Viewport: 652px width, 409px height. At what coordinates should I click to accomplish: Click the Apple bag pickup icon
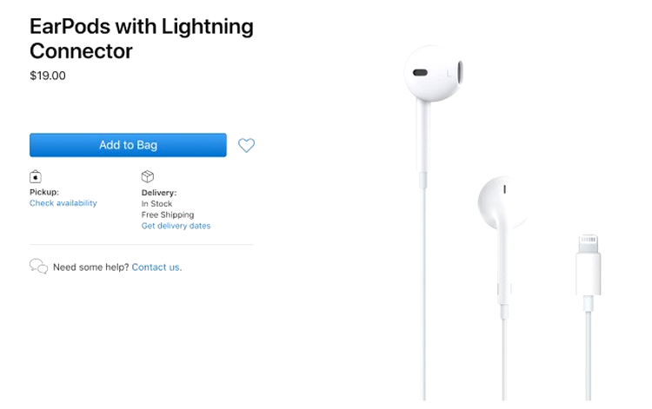coord(36,177)
